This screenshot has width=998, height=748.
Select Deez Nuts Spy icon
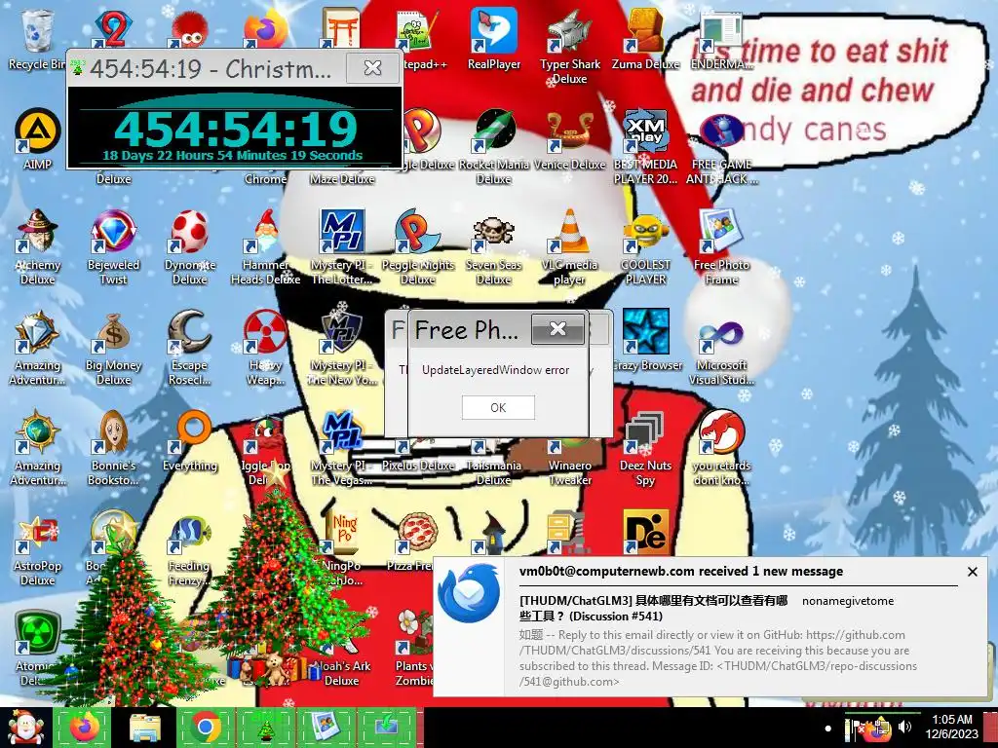coord(645,449)
